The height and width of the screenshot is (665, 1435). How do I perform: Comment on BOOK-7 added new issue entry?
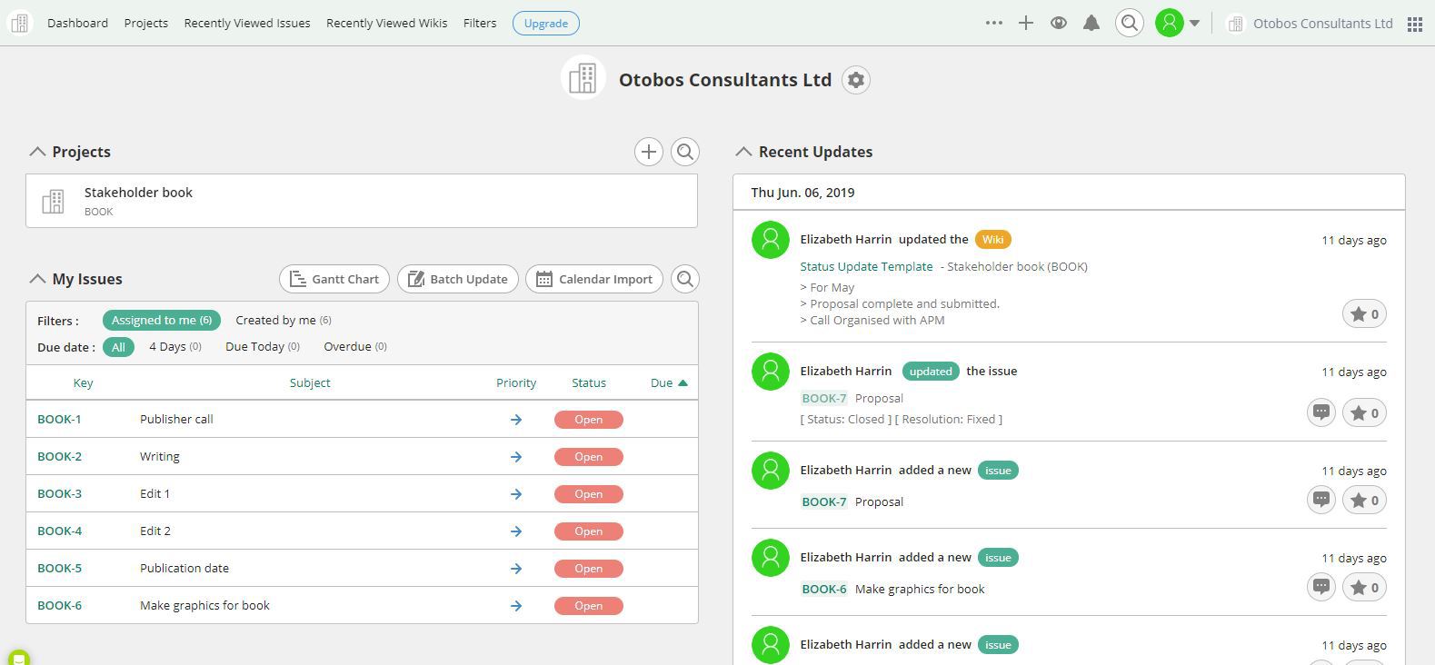1321,500
